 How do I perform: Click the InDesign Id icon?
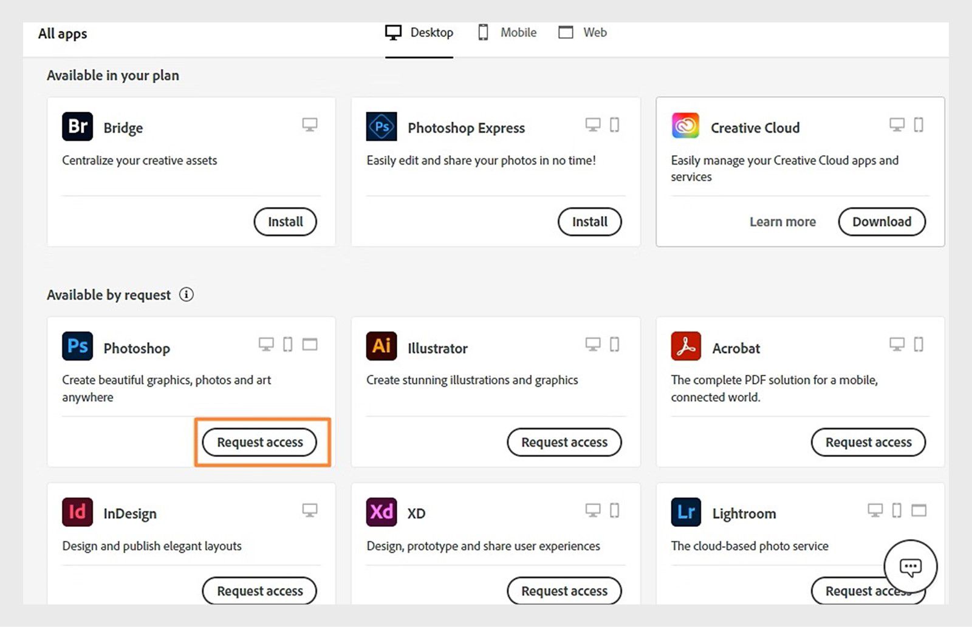coord(77,512)
